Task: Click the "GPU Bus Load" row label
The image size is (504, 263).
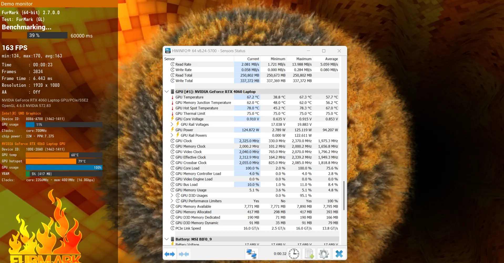Action: click(x=187, y=185)
